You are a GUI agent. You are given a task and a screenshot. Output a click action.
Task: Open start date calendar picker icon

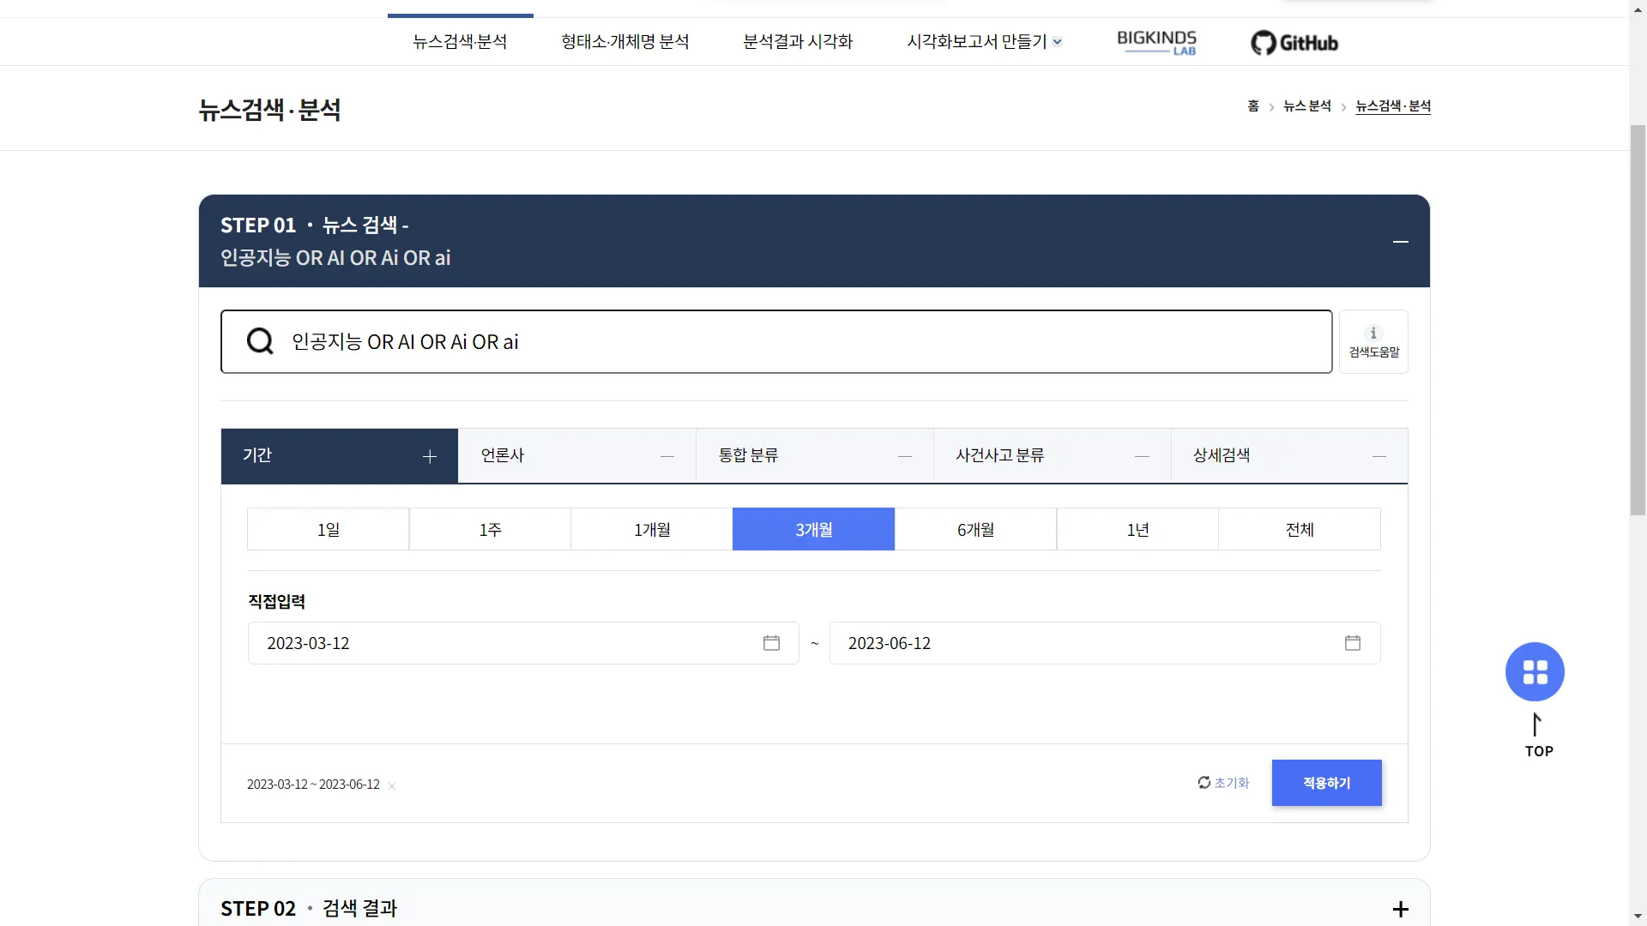pyautogui.click(x=771, y=643)
